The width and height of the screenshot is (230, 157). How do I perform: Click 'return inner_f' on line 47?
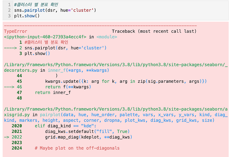click(53, 92)
